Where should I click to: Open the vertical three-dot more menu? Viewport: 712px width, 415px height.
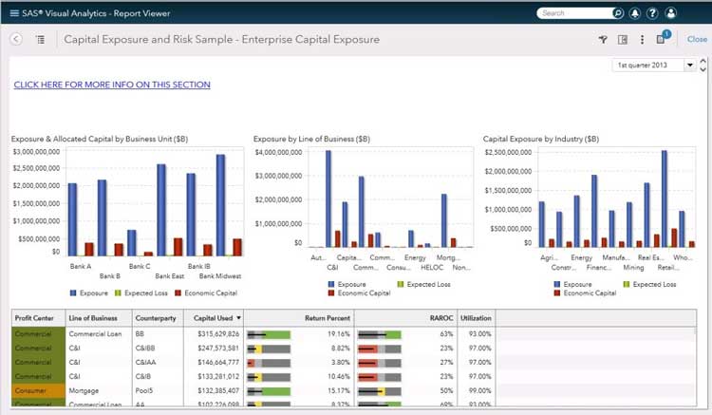coord(643,40)
